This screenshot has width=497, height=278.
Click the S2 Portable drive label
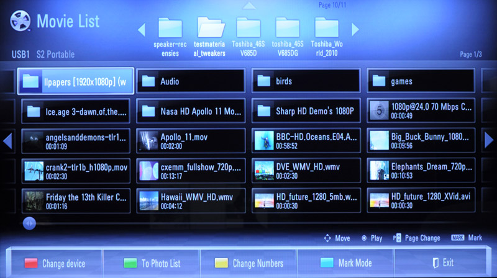click(55, 55)
